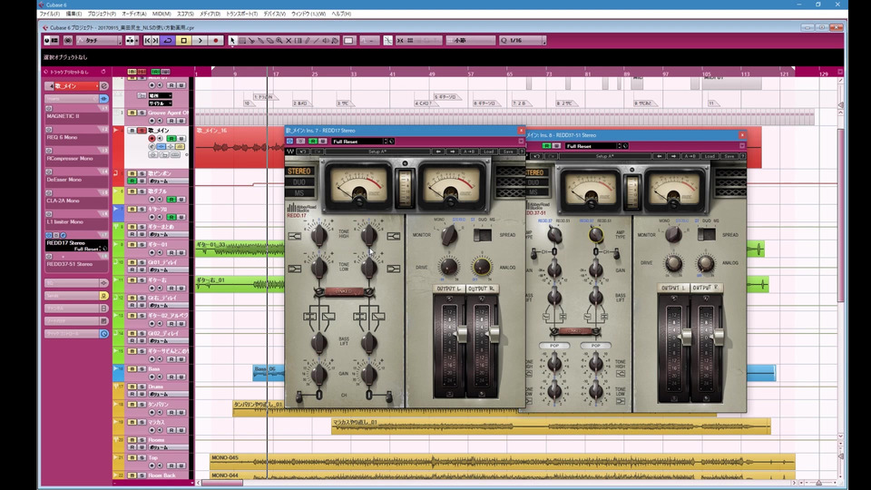Select the Object Selection arrow tool
This screenshot has height=490, width=871.
[232, 41]
